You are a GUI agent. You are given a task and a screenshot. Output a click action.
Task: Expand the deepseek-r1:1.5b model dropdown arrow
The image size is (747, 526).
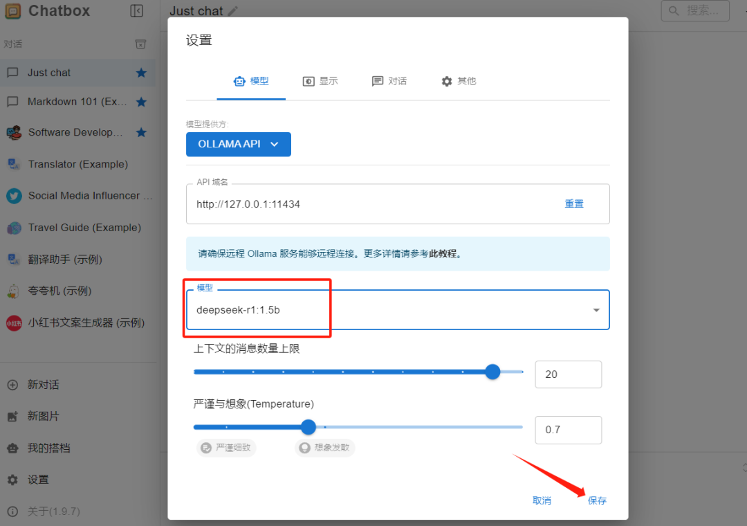click(596, 310)
